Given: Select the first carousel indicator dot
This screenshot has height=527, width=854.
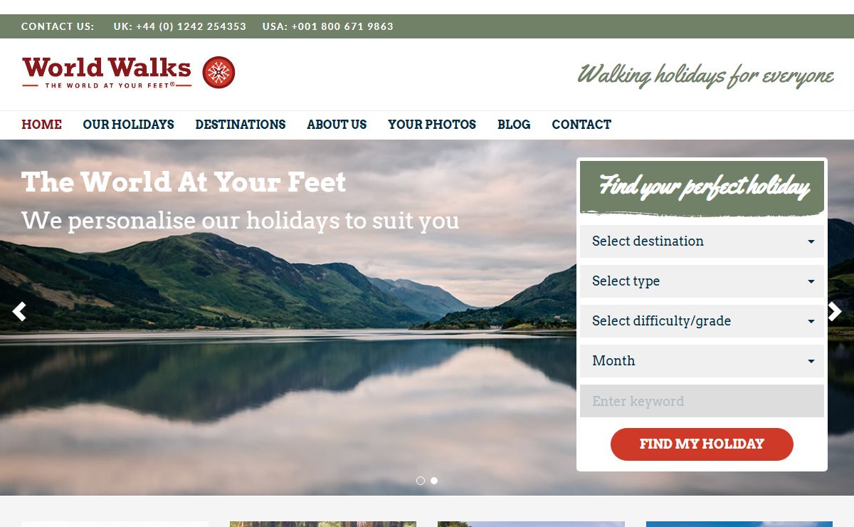Looking at the screenshot, I should (421, 481).
